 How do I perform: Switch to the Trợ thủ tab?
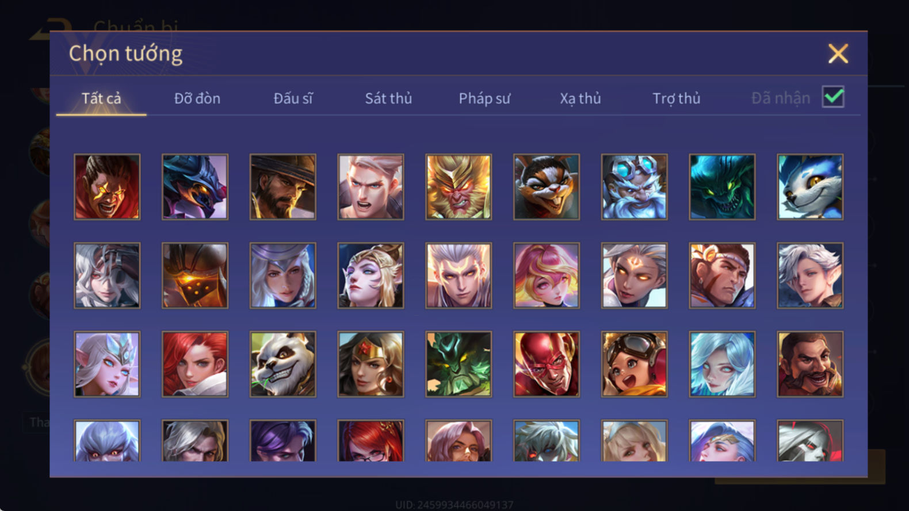677,98
